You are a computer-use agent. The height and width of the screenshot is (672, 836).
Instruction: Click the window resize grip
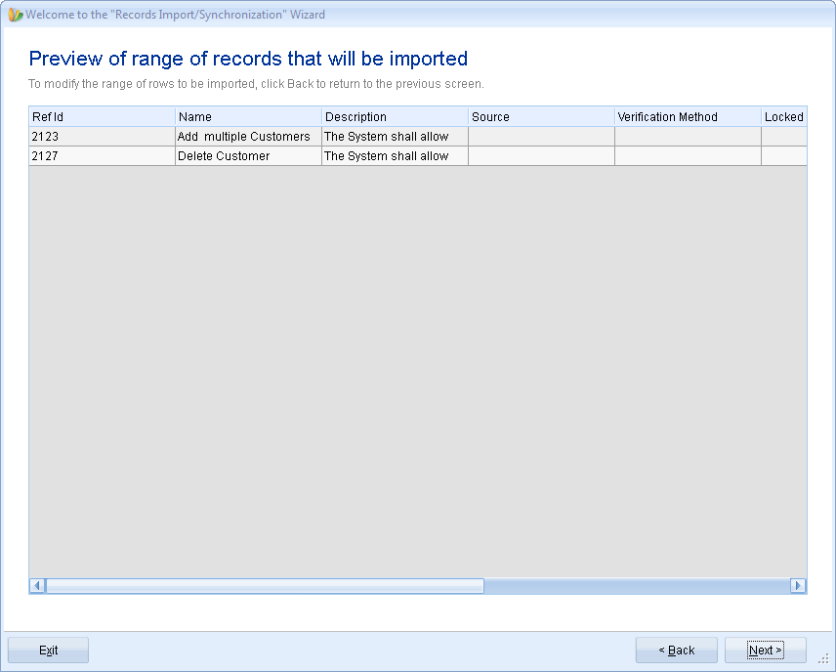[x=824, y=659]
